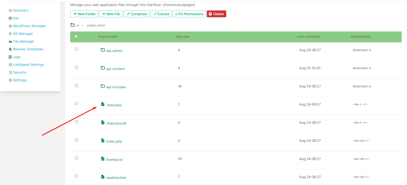Open the wp-content folder link

[116, 69]
